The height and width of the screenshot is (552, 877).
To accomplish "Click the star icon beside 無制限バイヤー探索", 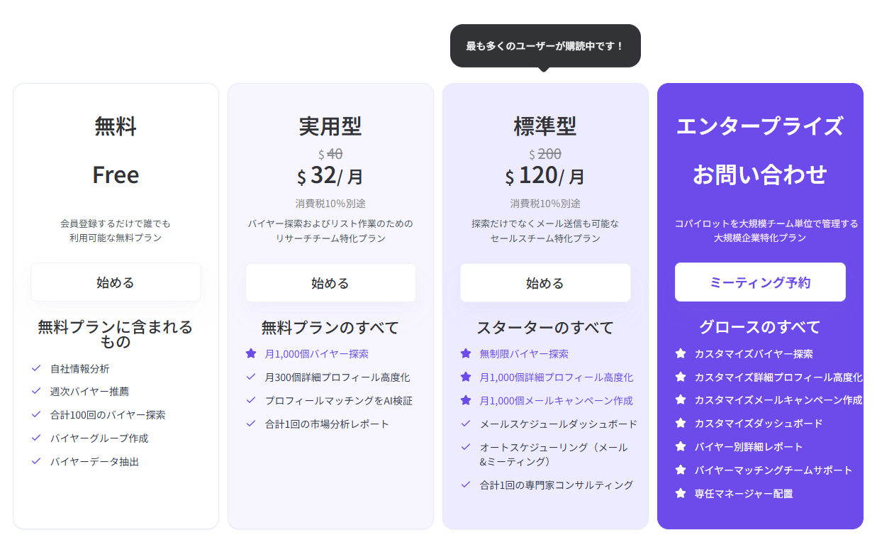I will tap(466, 353).
